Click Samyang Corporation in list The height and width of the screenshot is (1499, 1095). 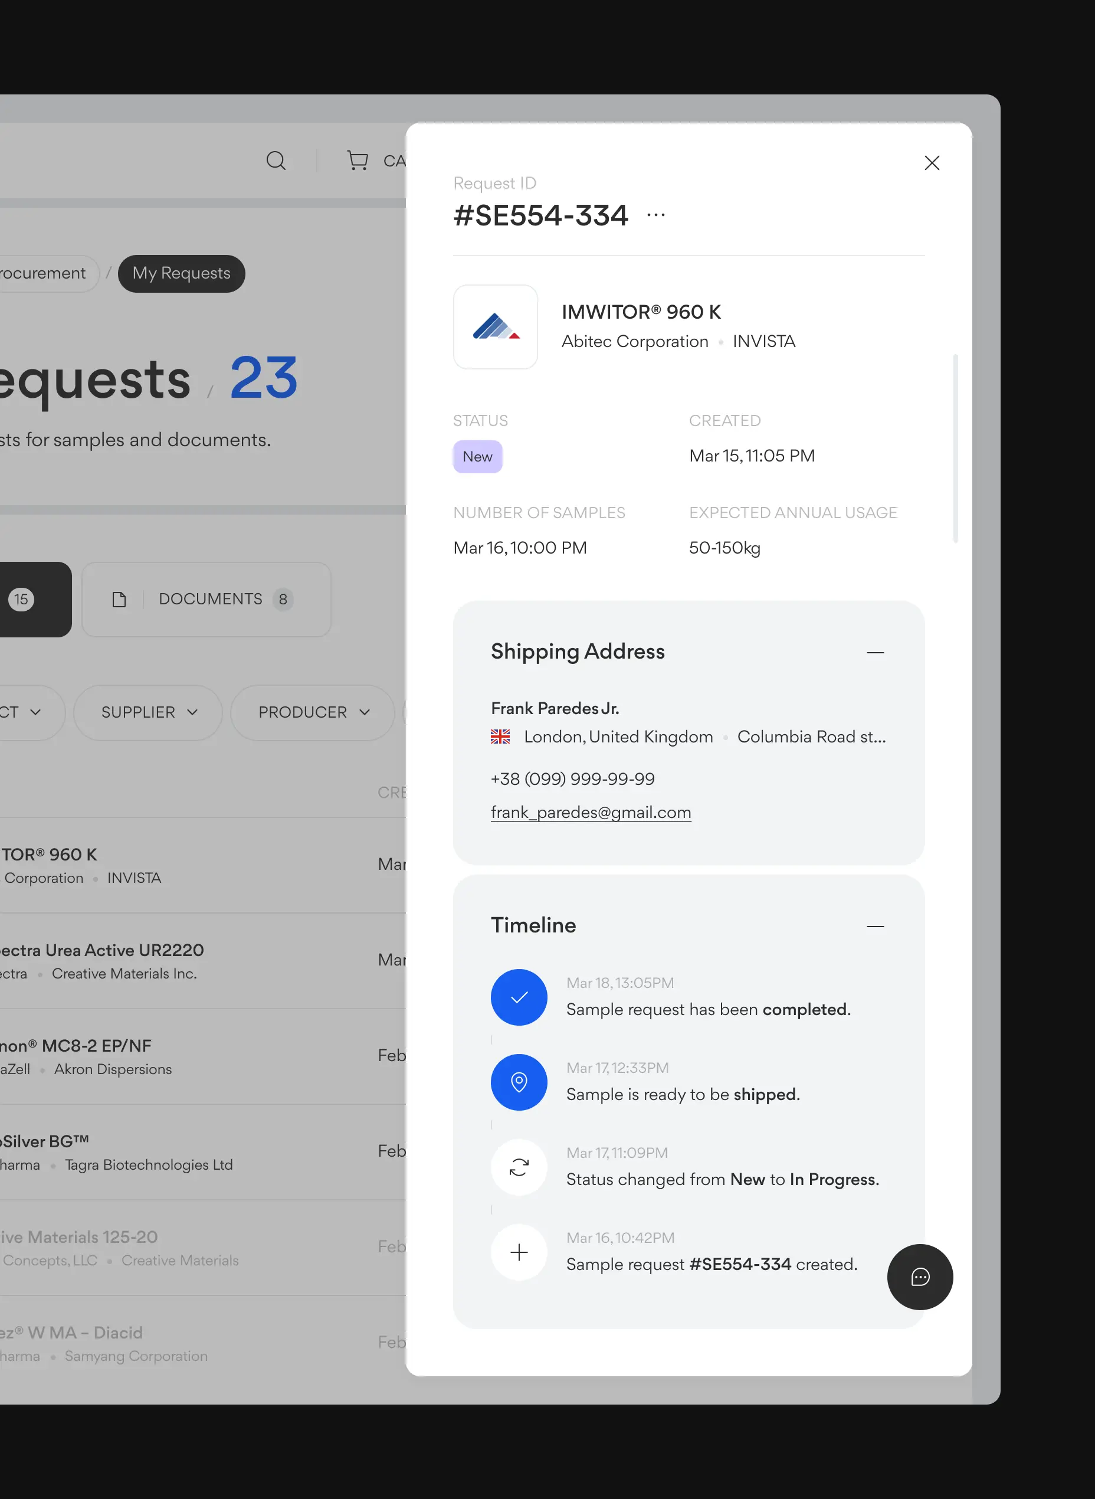pyautogui.click(x=136, y=1356)
